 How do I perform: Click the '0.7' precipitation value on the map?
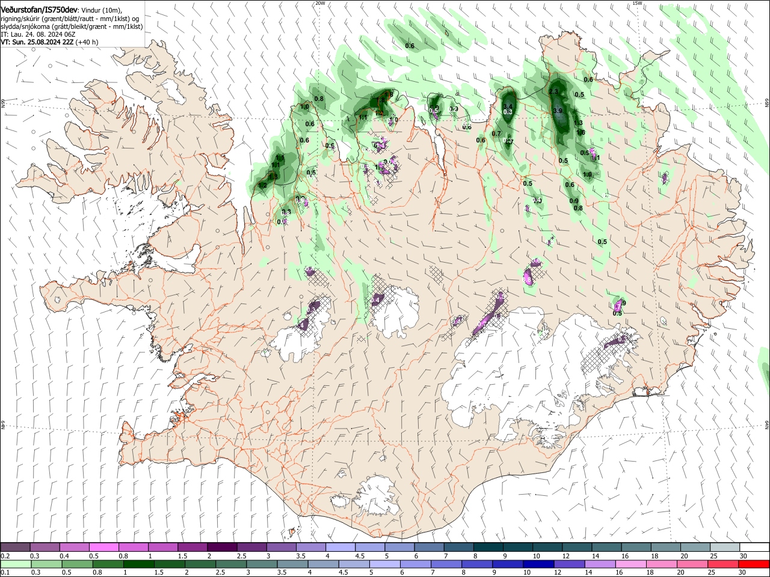pyautogui.click(x=496, y=133)
